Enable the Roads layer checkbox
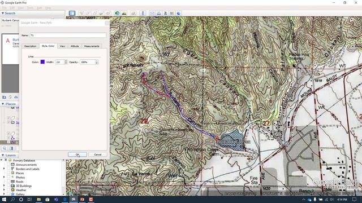 [x=8, y=182]
